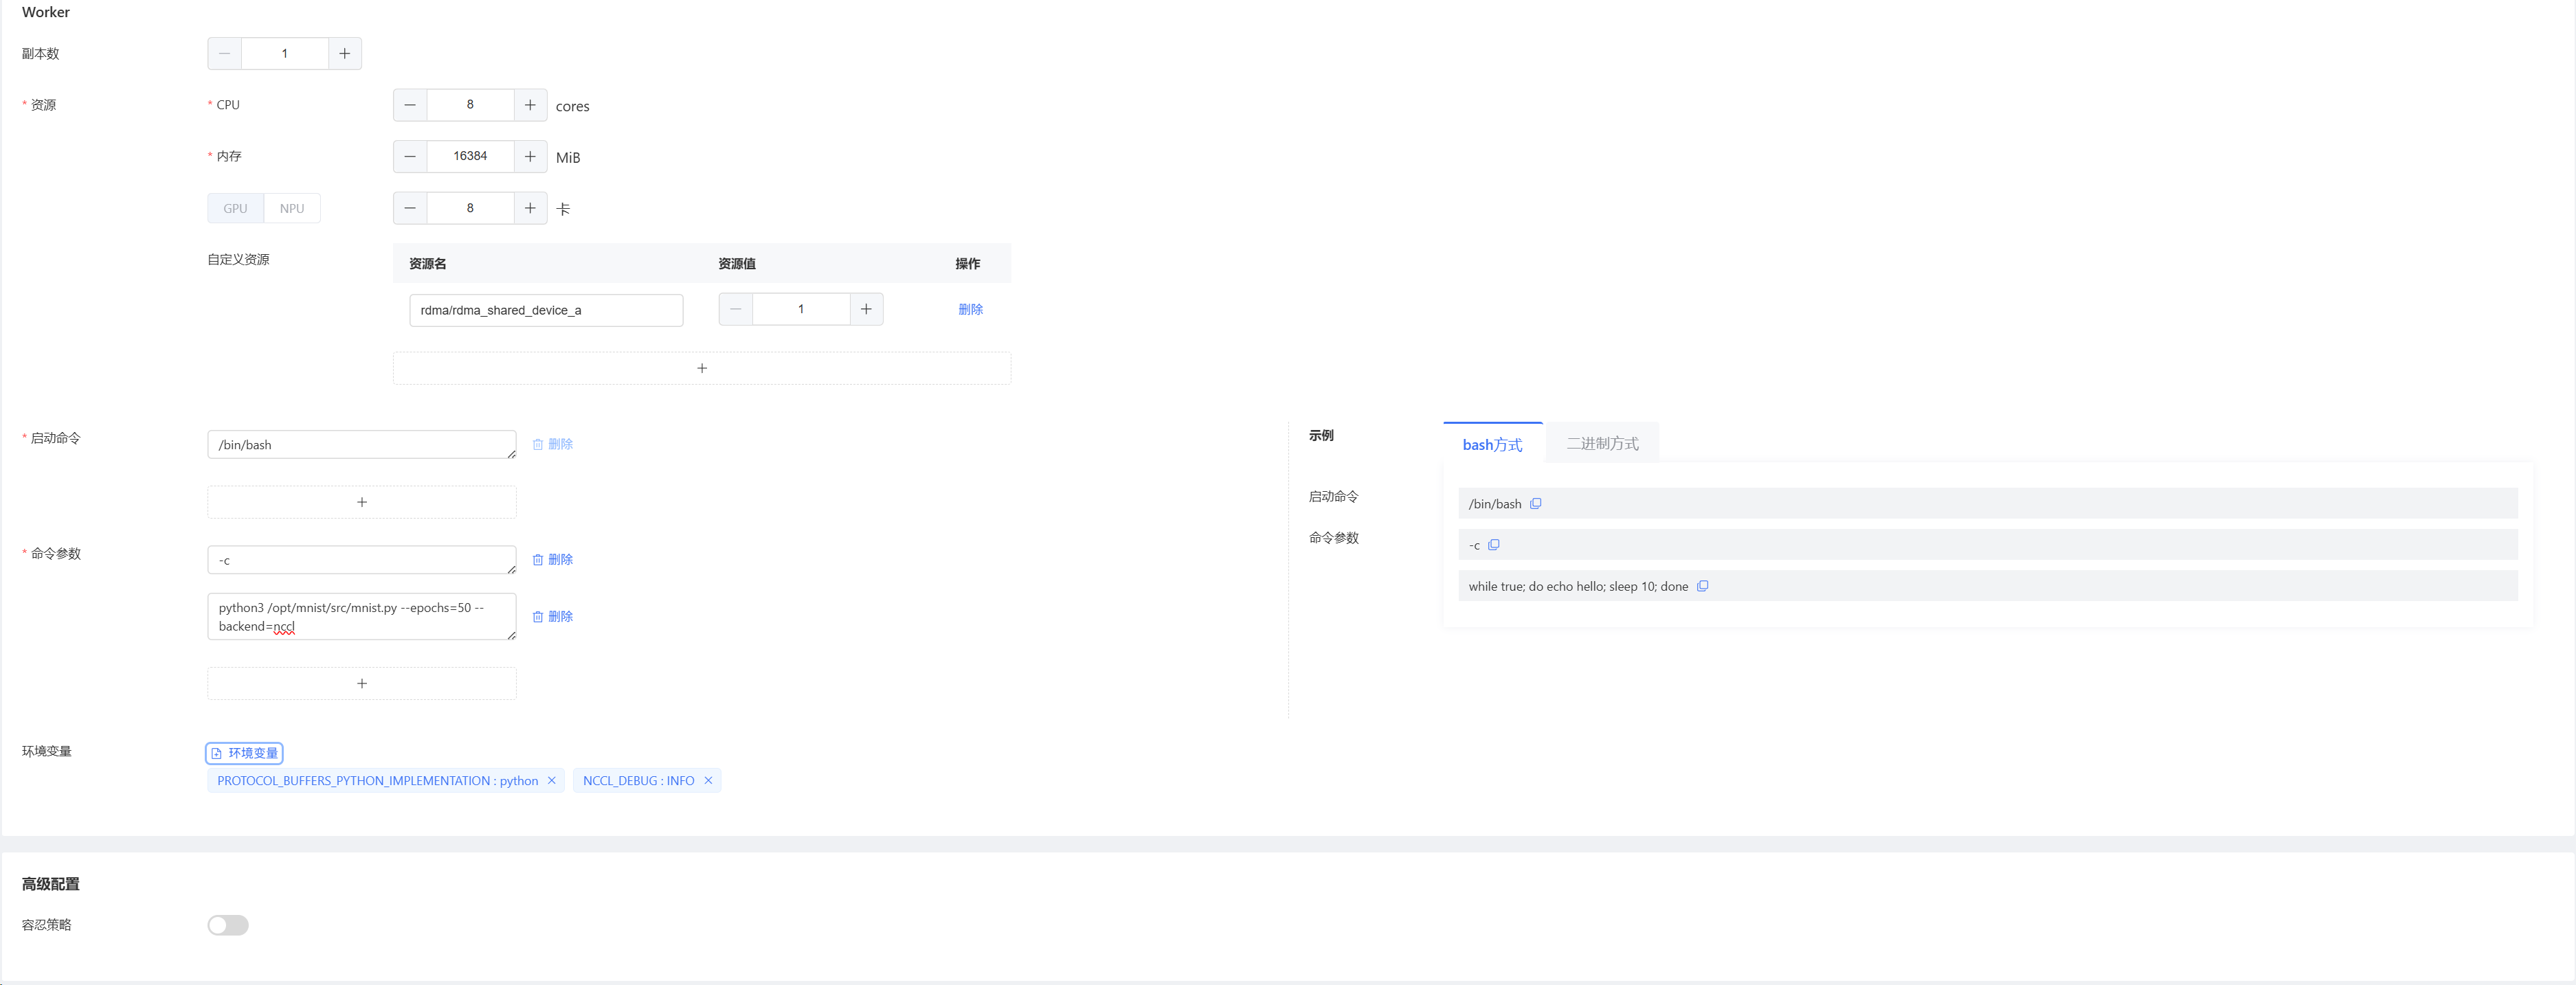
Task: Decrease memory MiB value
Action: 410,156
